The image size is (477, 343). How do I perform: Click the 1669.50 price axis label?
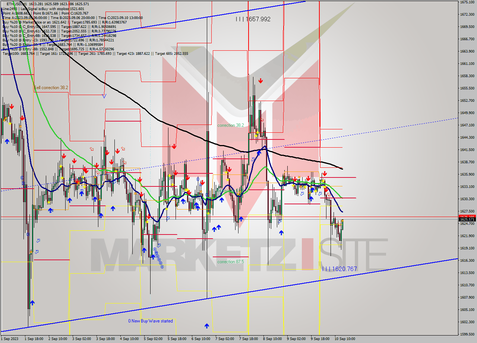pyautogui.click(x=467, y=27)
